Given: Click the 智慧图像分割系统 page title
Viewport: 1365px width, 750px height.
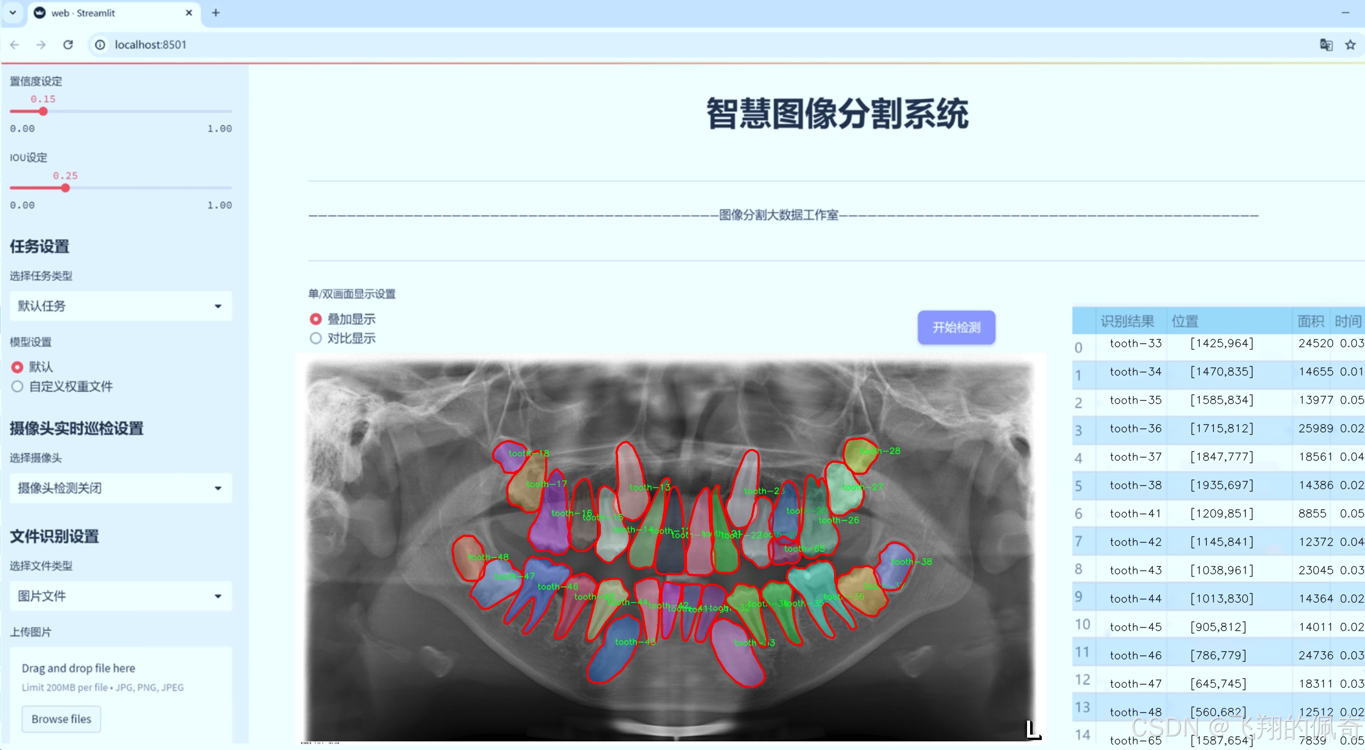Looking at the screenshot, I should coord(838,114).
